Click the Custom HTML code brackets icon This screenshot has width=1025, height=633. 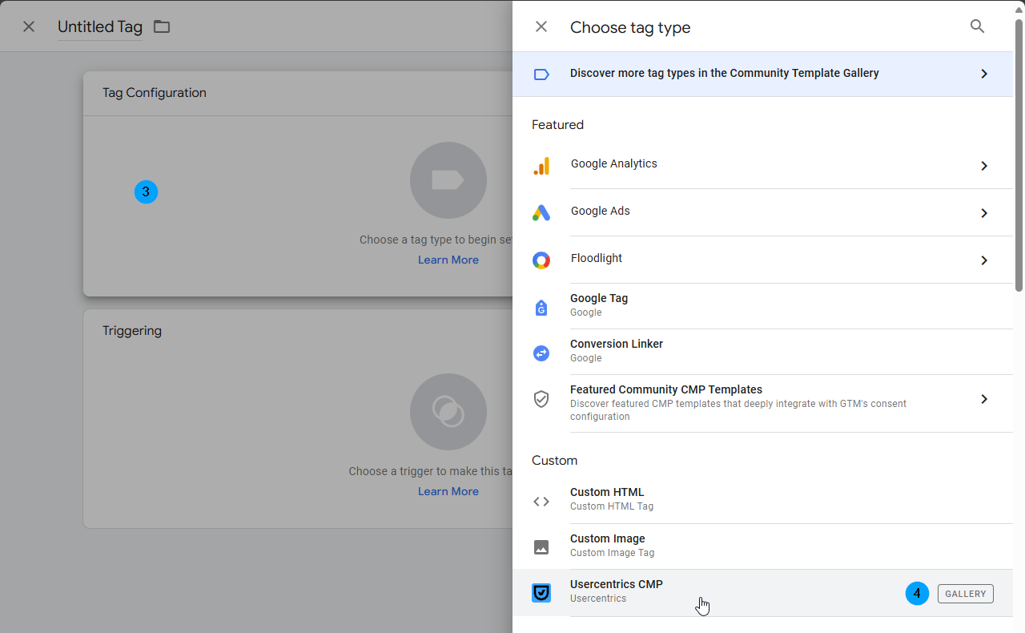tap(541, 502)
